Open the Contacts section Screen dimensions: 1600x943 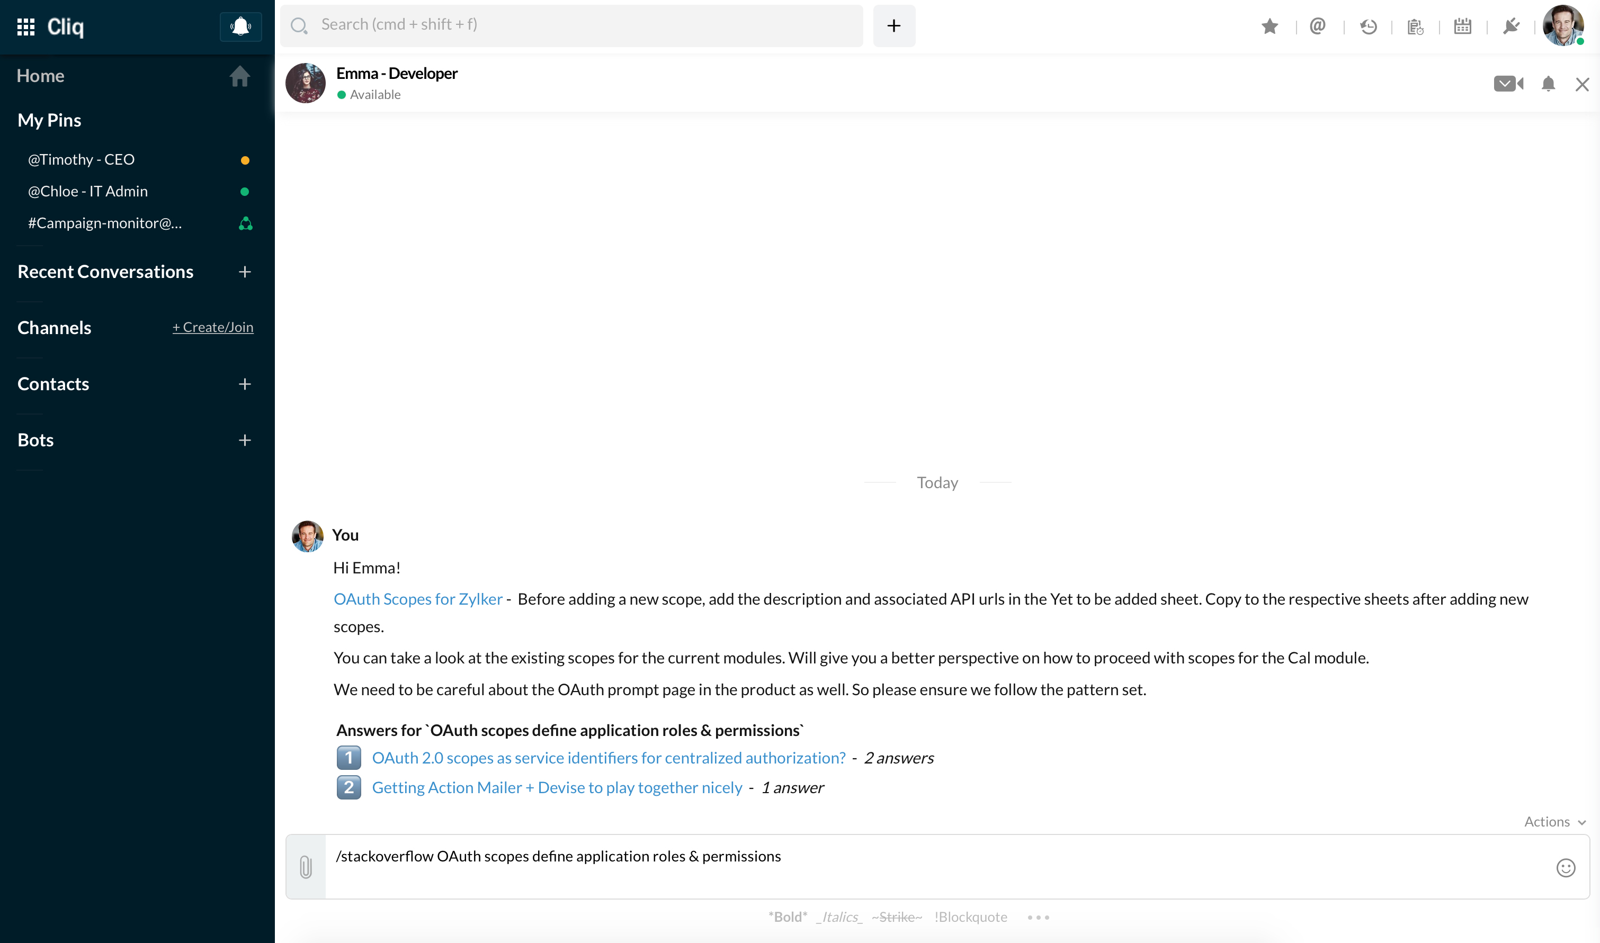[x=53, y=384]
